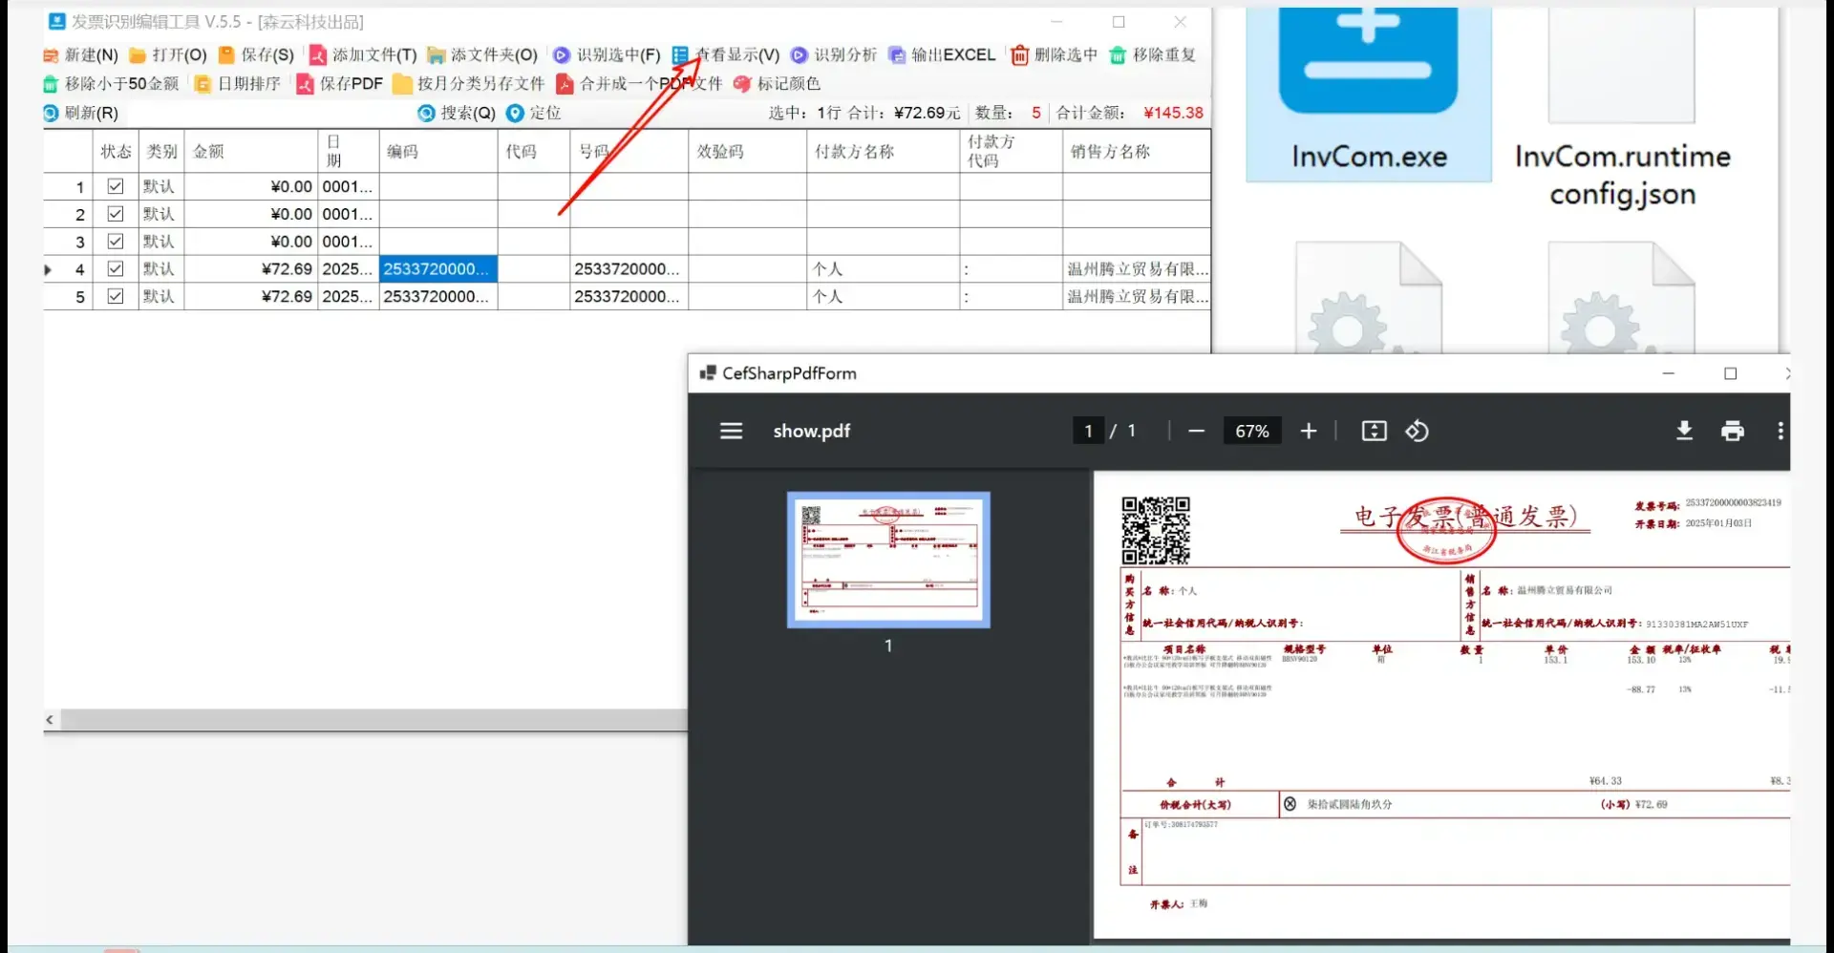Click 新建(N) menu item
Screen dimensions: 1834x953
click(80, 55)
